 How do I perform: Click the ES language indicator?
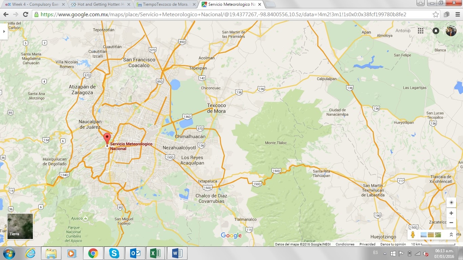tap(375, 253)
